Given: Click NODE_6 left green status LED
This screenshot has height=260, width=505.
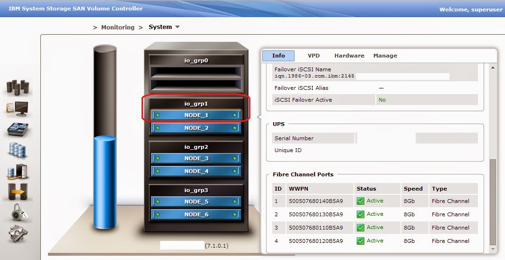Looking at the screenshot, I should point(158,214).
